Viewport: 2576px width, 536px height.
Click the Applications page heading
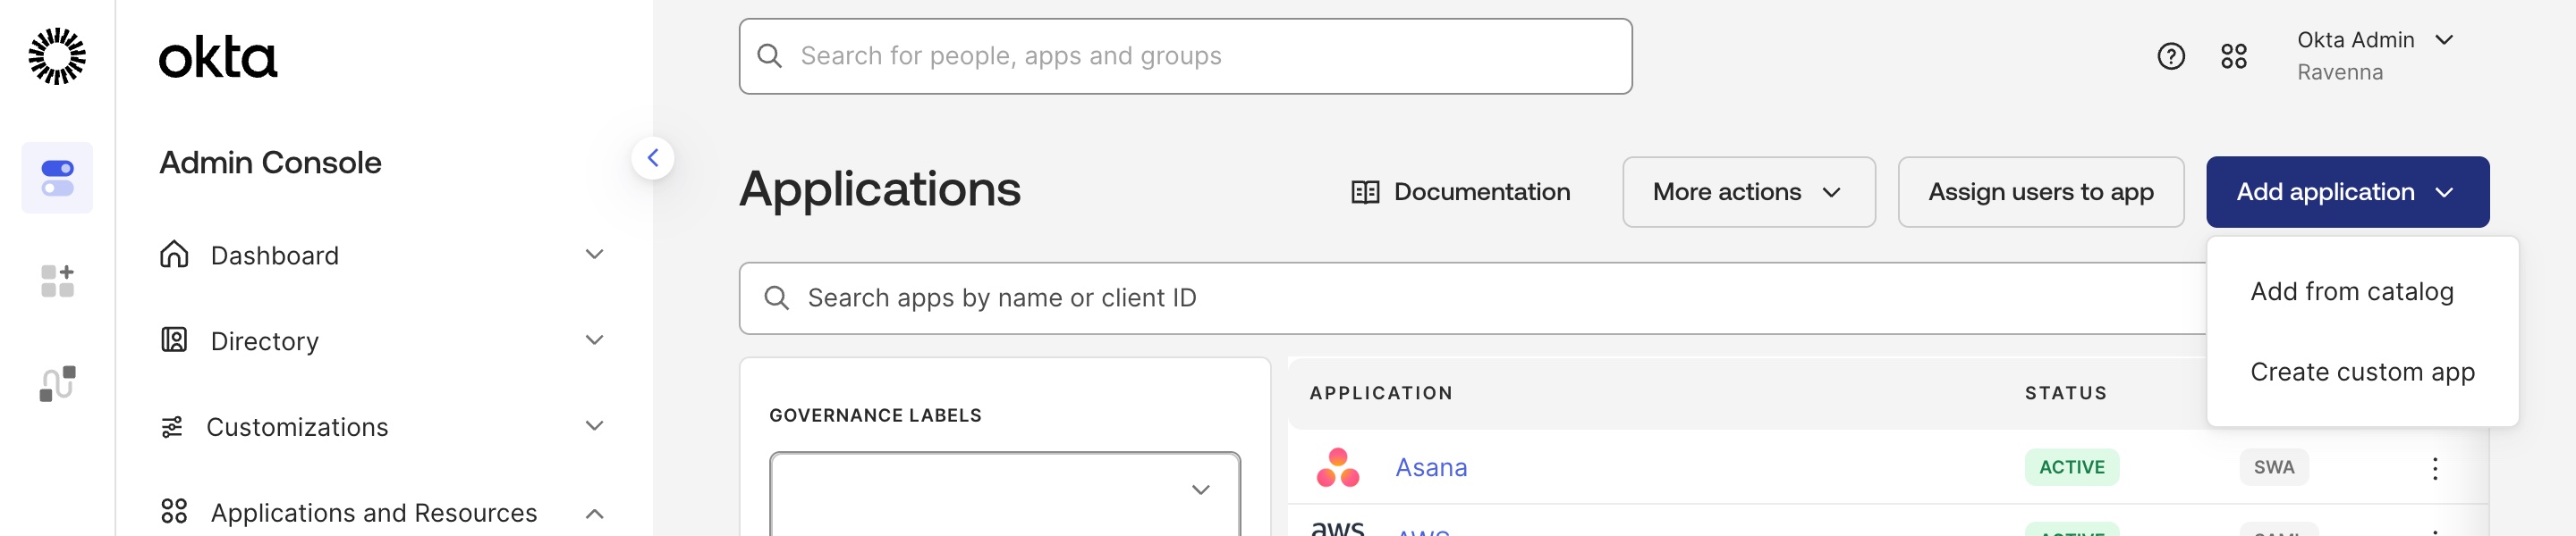(880, 188)
